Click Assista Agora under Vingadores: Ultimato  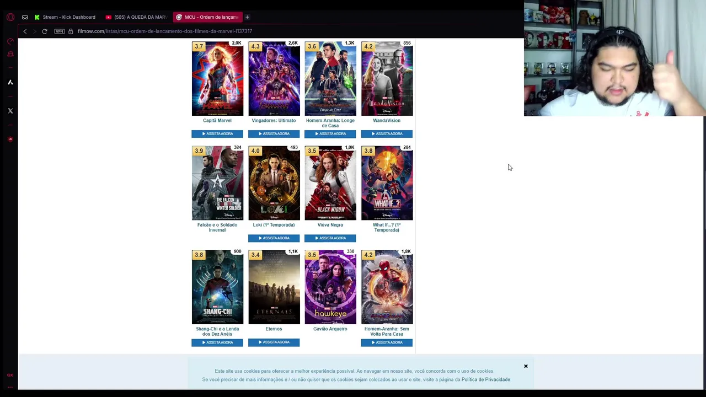coord(274,134)
